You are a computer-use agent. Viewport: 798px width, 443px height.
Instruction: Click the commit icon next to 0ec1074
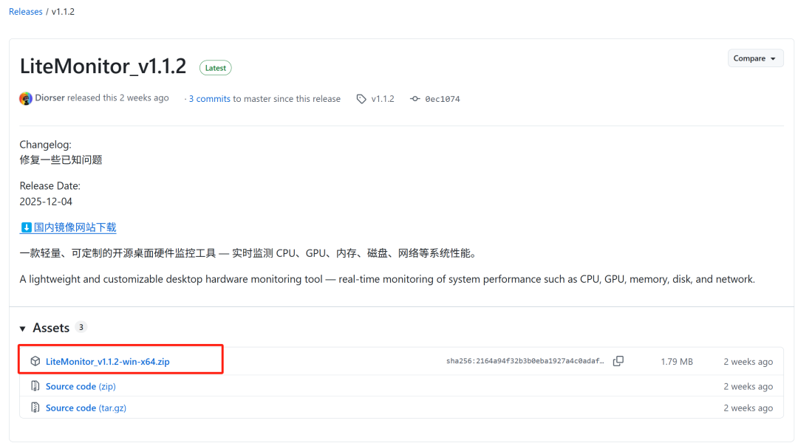(x=415, y=99)
